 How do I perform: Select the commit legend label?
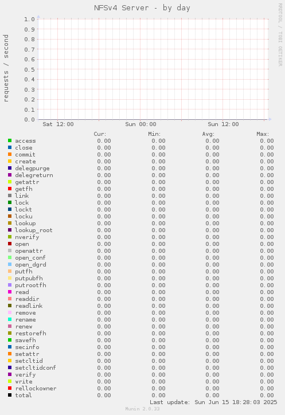(25, 155)
